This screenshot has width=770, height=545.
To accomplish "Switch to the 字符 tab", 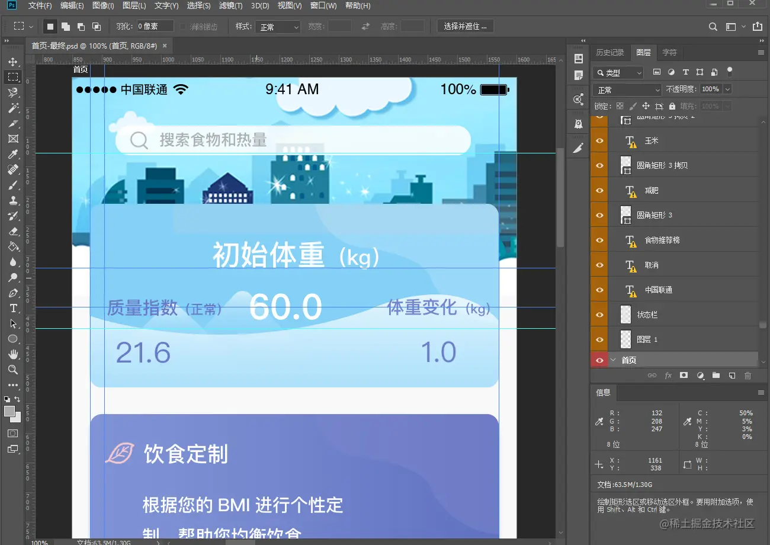I will (x=669, y=53).
